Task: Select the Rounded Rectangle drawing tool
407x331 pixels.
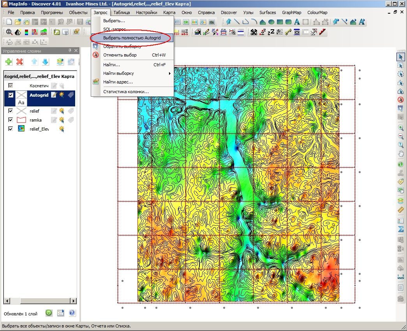Action: click(x=288, y=22)
